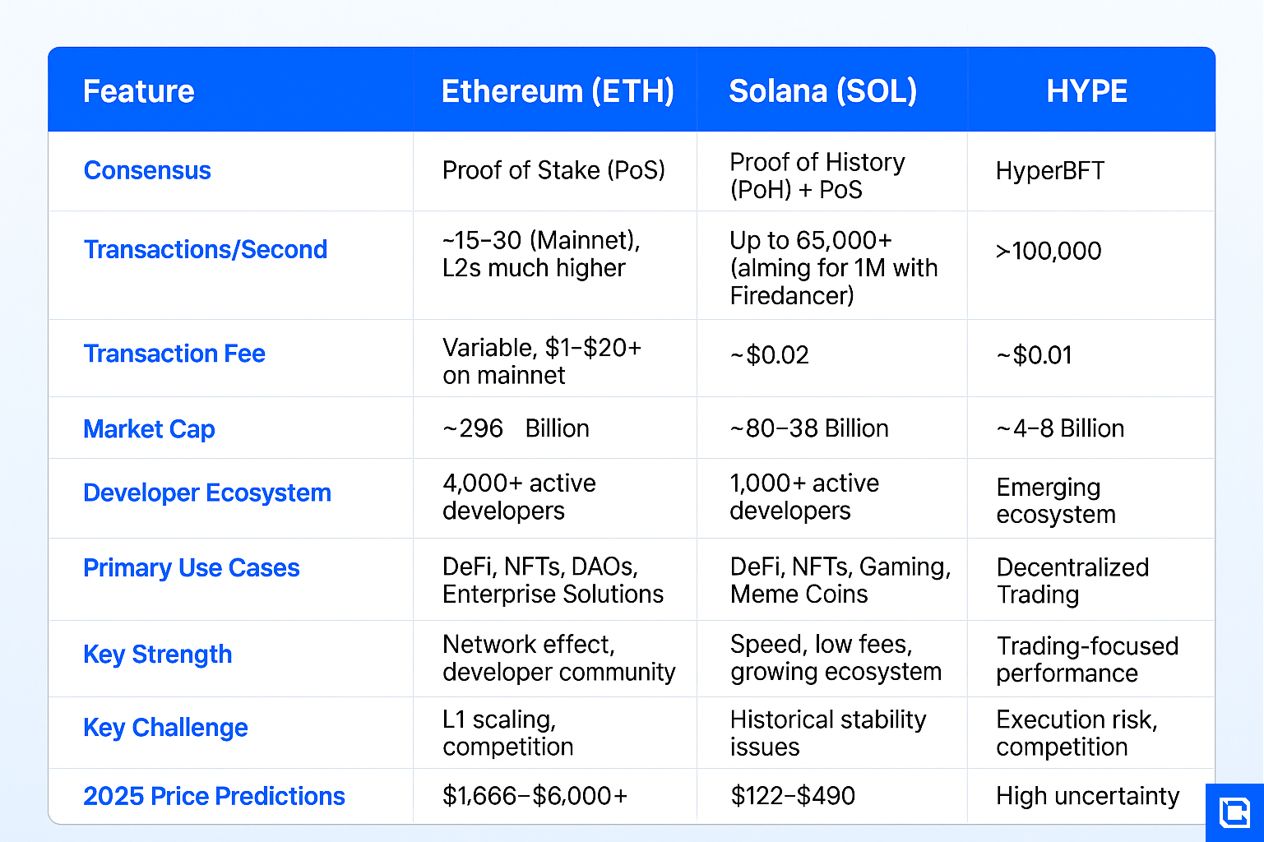Select the Solana (SOL) column header
Screen dimensions: 1264x842
(x=822, y=91)
